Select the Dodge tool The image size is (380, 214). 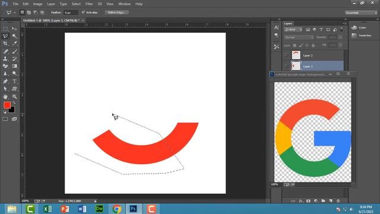coord(14,73)
